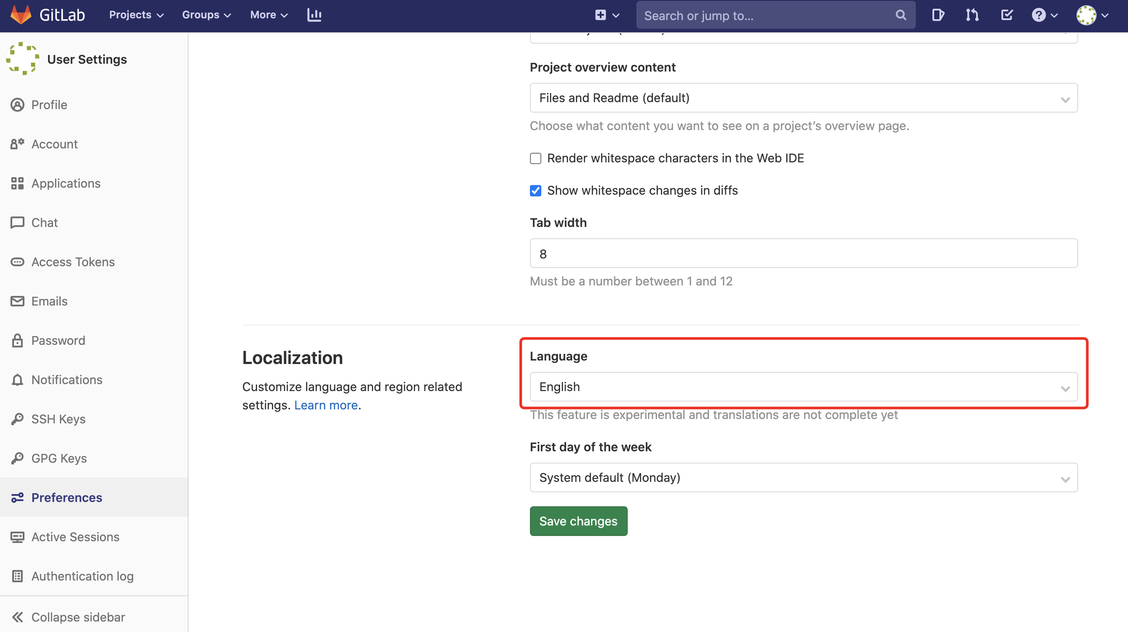Open the First day of the week dropdown
Image resolution: width=1128 pixels, height=632 pixels.
pyautogui.click(x=803, y=477)
